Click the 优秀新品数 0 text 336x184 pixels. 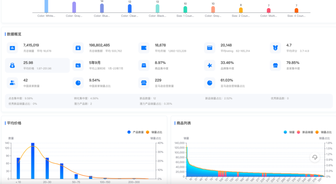tap(280, 99)
